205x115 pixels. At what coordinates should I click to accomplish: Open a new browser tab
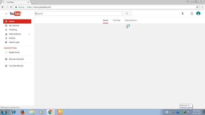pos(34,2)
